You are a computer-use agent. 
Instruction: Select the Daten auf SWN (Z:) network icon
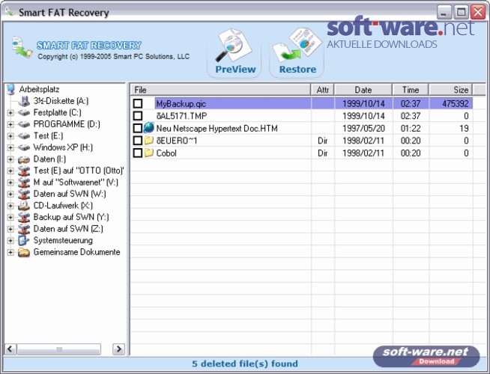(24, 229)
